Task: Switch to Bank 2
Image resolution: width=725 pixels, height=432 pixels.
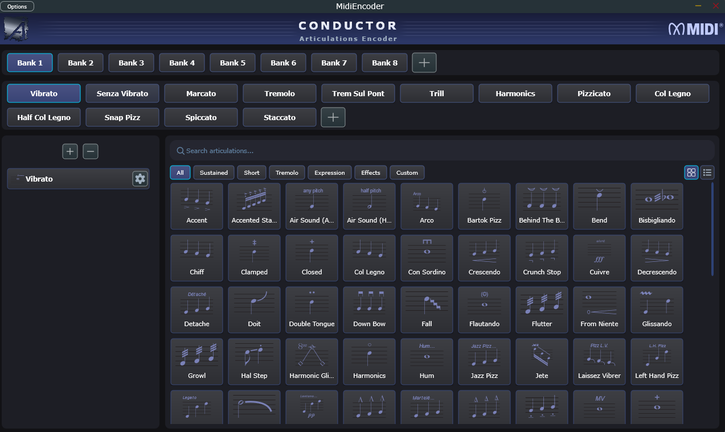Action: coord(81,63)
